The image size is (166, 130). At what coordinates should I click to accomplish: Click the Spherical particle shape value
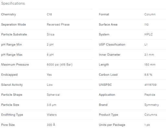[x=53, y=95]
